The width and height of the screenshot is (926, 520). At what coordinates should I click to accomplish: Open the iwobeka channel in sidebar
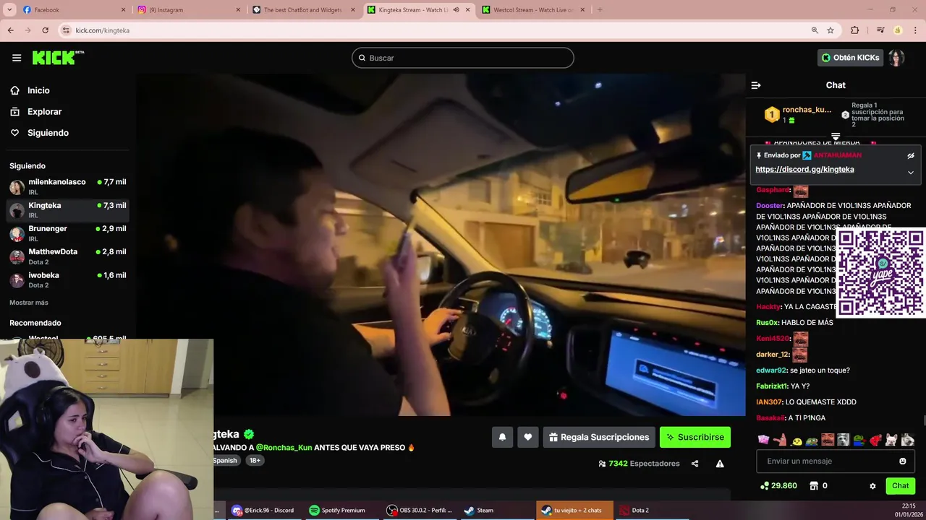click(x=68, y=279)
